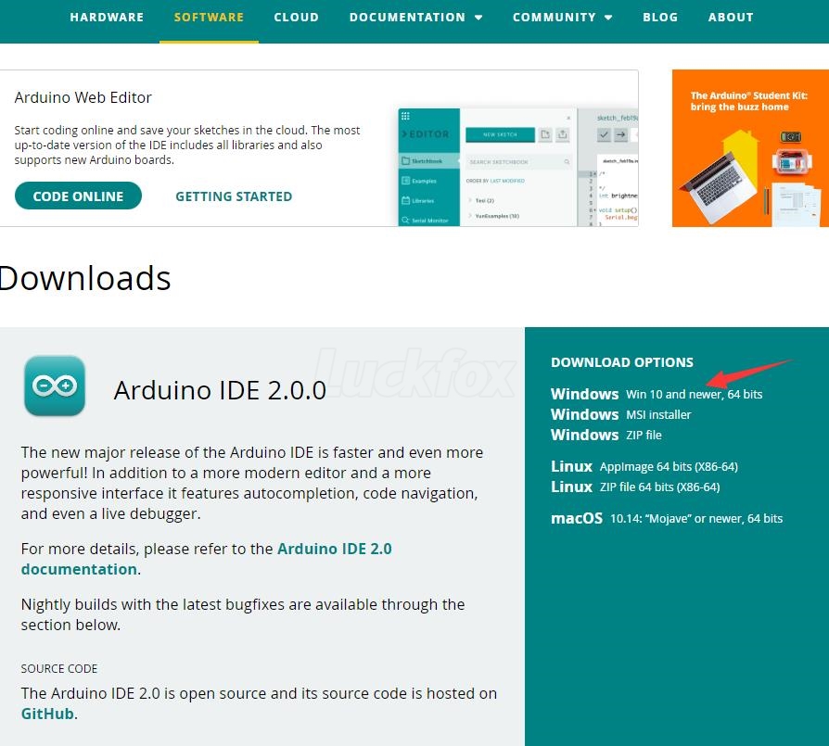Click the new file icon beside NEW SKETCH
Viewport: 829px width, 746px height.
point(545,133)
